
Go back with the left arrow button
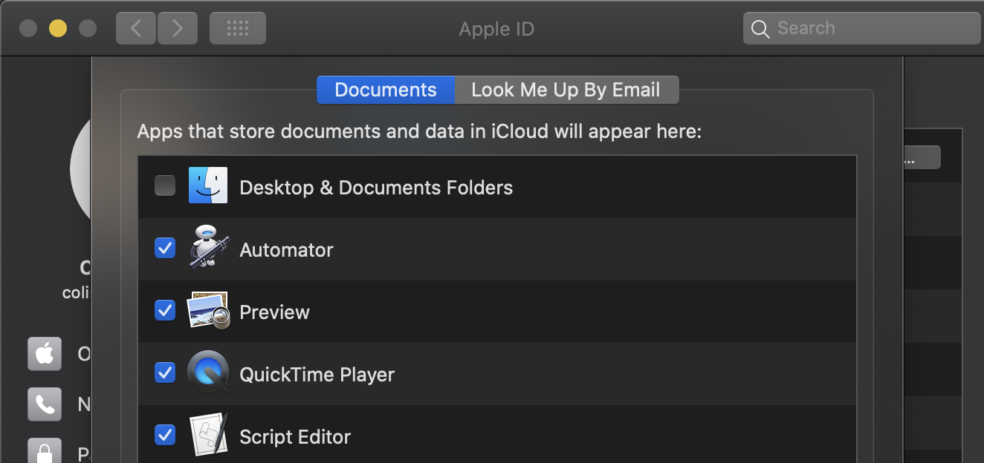[136, 28]
